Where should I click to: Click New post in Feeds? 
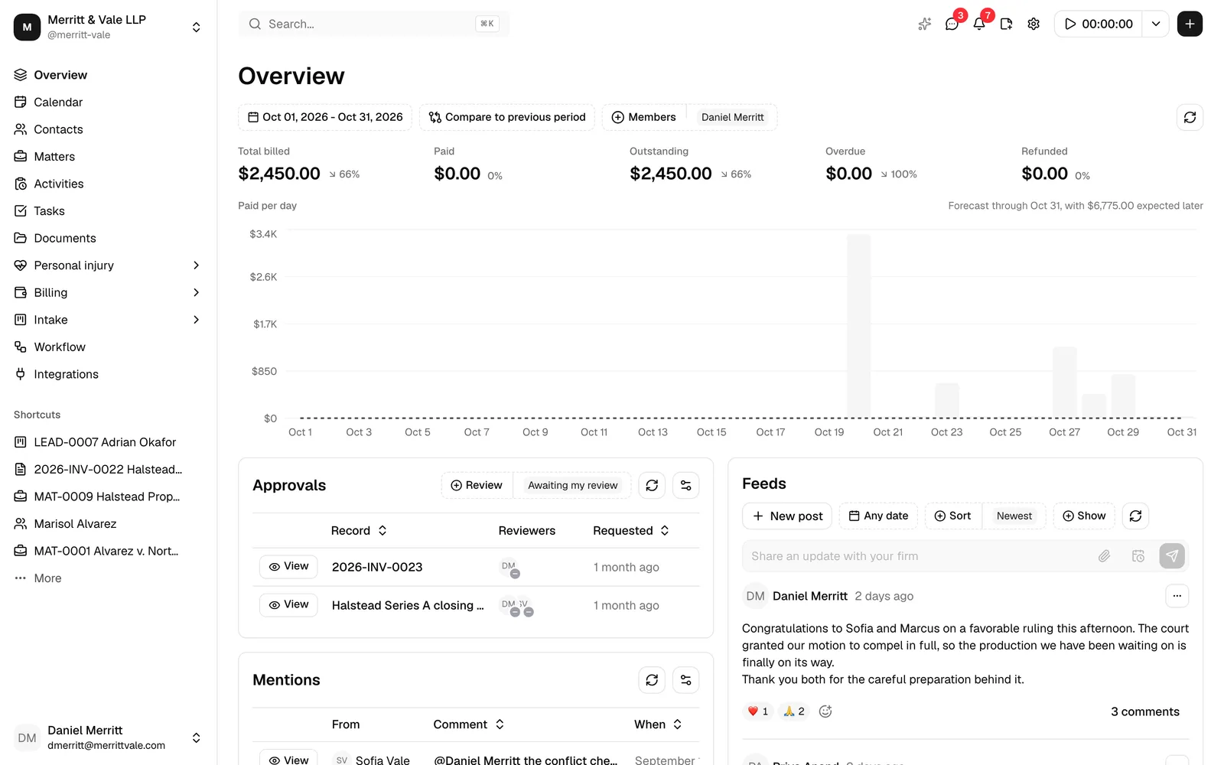pos(787,516)
